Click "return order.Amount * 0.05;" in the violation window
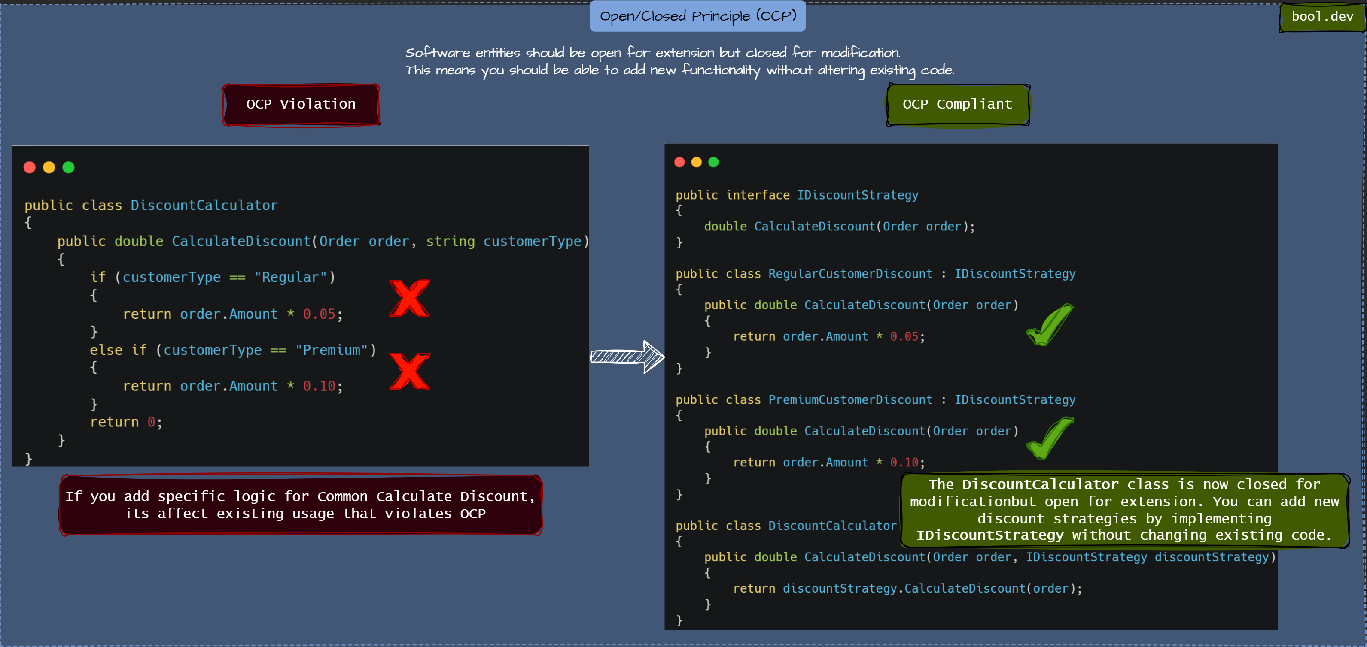Screen dimensions: 1367x647 point(233,314)
